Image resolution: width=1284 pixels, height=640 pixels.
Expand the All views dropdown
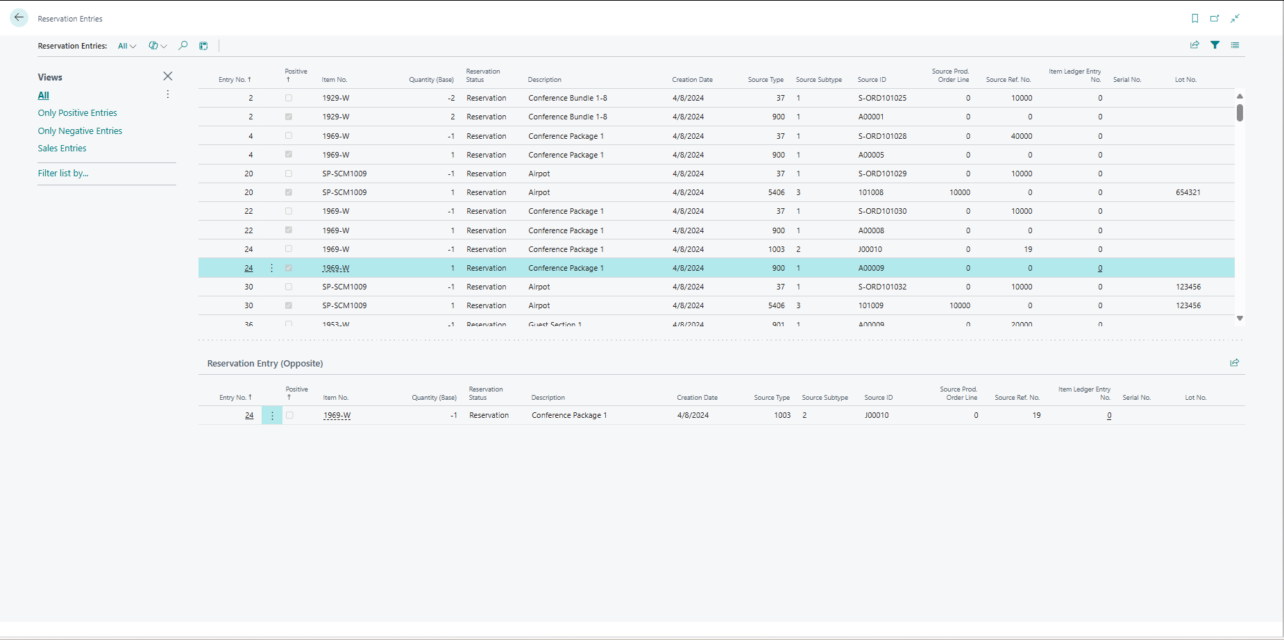coord(126,46)
